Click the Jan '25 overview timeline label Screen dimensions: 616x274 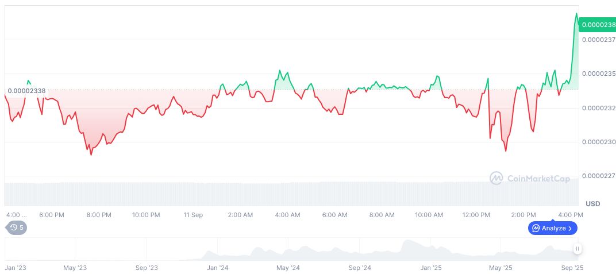[x=430, y=268]
